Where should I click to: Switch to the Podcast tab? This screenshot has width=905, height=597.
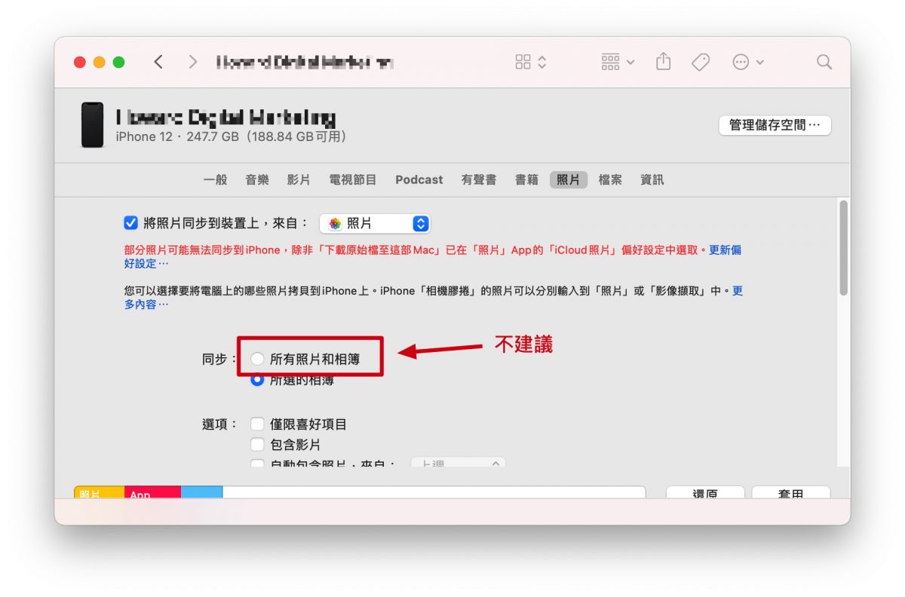pos(419,179)
